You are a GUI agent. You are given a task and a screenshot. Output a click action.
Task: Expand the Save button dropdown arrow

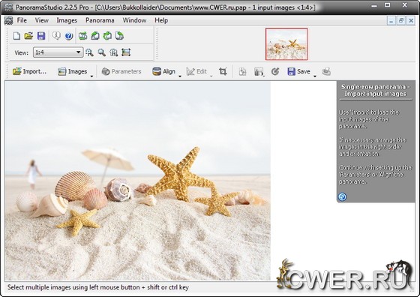tap(315, 76)
